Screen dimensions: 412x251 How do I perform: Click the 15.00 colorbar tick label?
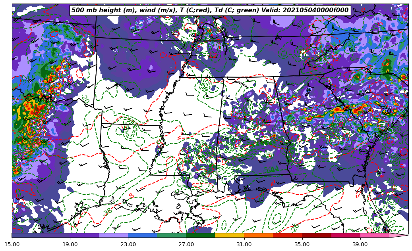pyautogui.click(x=12, y=244)
